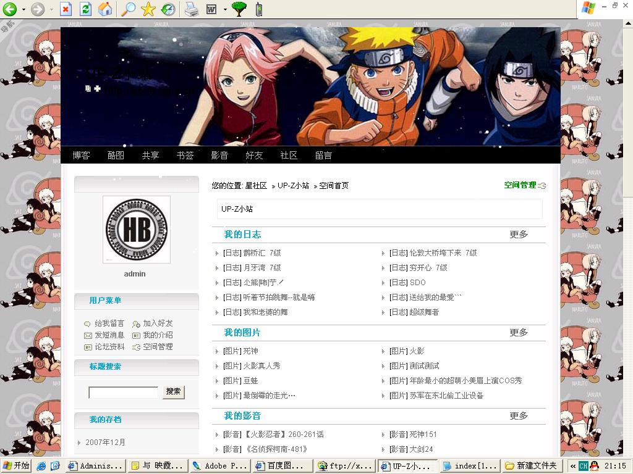Click the 开始 Start button

click(16, 466)
